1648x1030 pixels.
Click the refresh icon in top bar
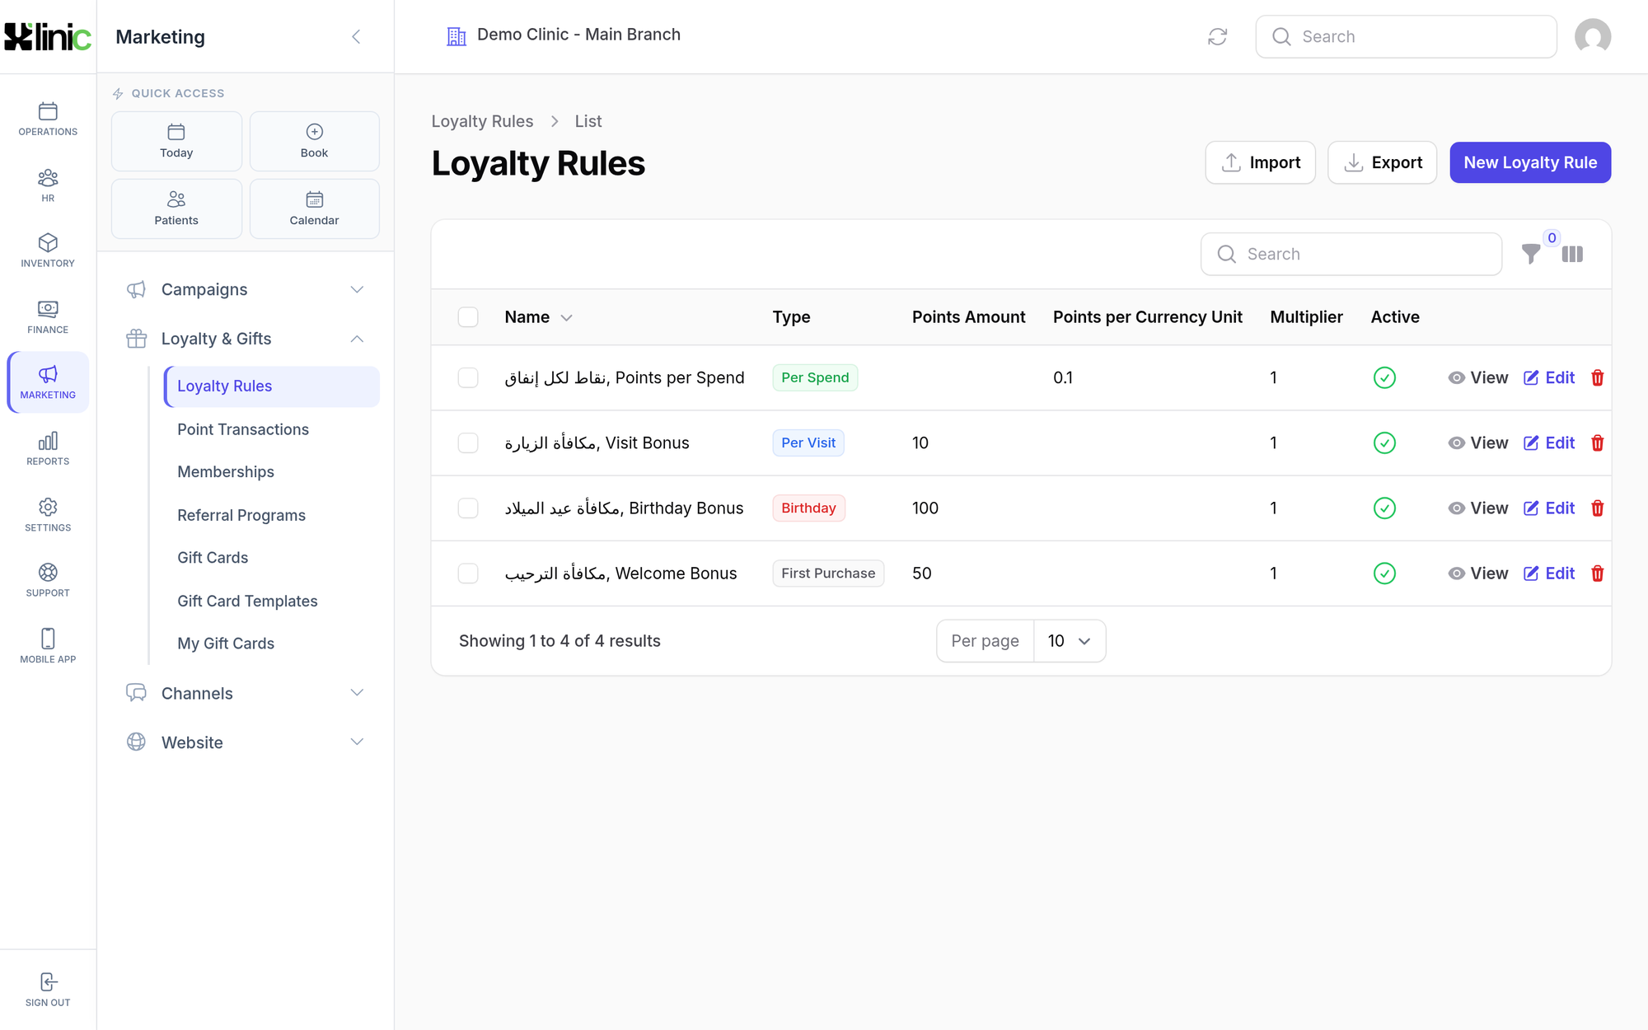point(1217,36)
